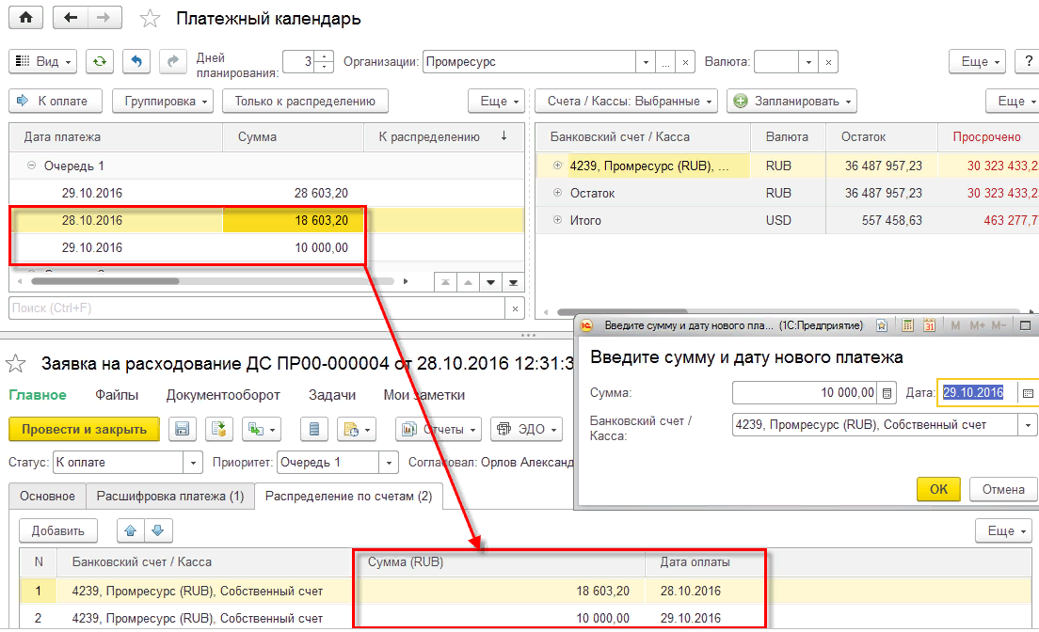Expand the 4239, Промресурс (RUB) account row
1039x632 pixels.
coord(557,166)
